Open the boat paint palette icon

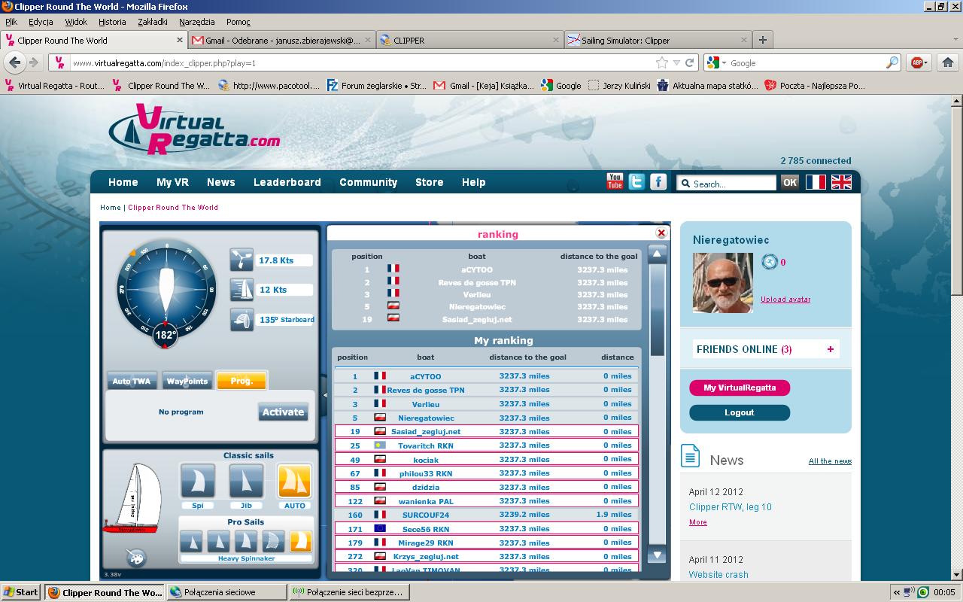[x=136, y=558]
